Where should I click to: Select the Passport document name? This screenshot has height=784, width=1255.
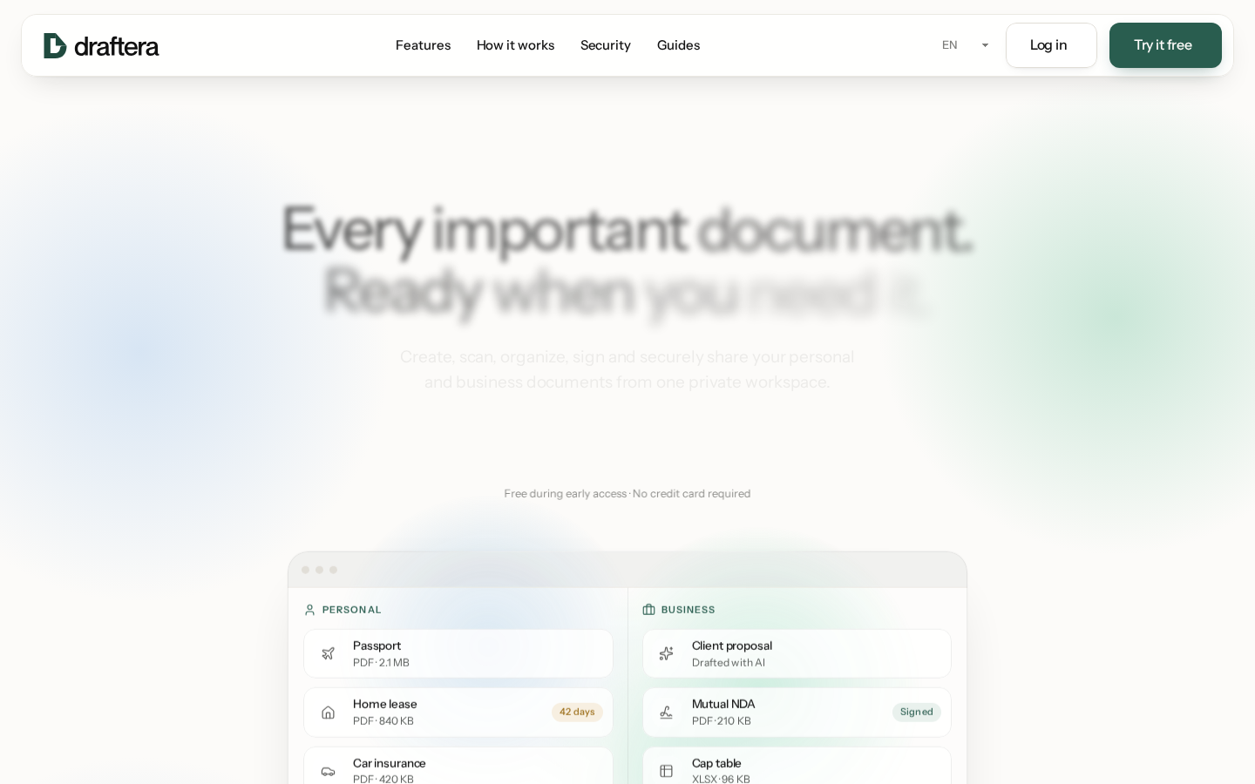(x=376, y=645)
